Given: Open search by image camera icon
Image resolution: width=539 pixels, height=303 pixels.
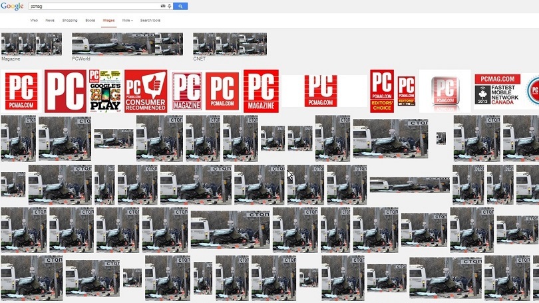Looking at the screenshot, I should pos(163,6).
